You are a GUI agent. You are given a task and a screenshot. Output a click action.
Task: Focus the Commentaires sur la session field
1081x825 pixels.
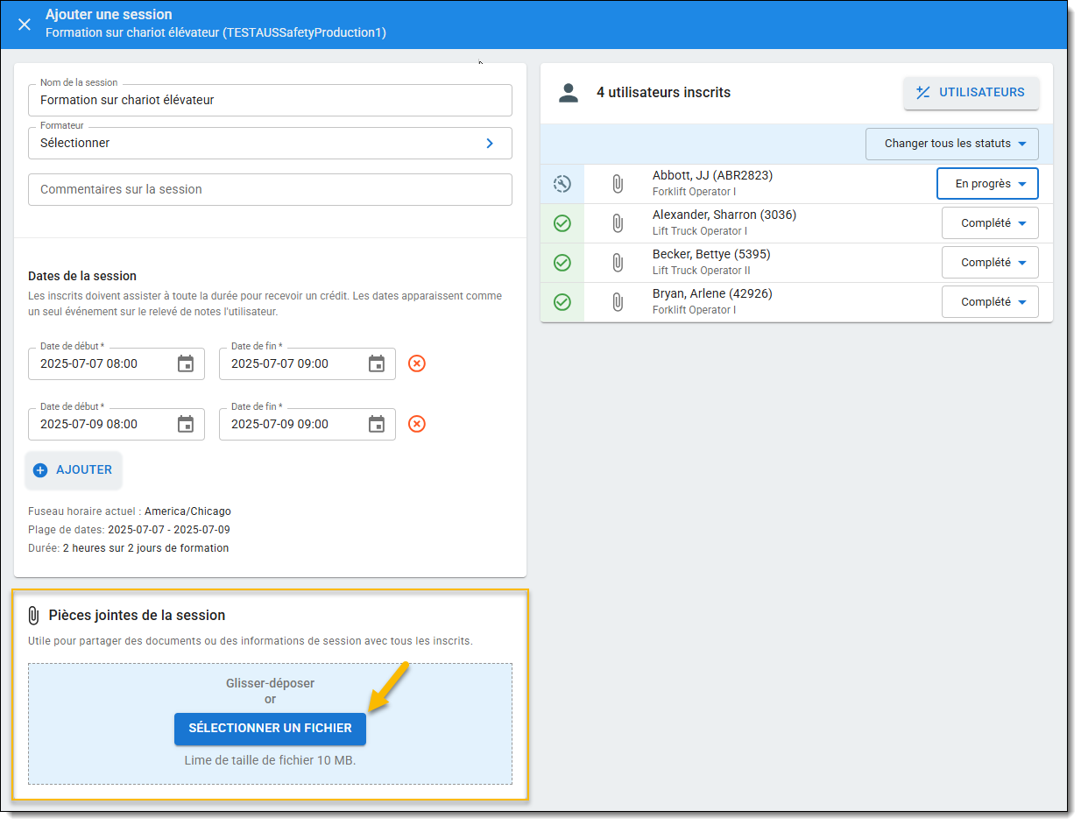tap(270, 189)
